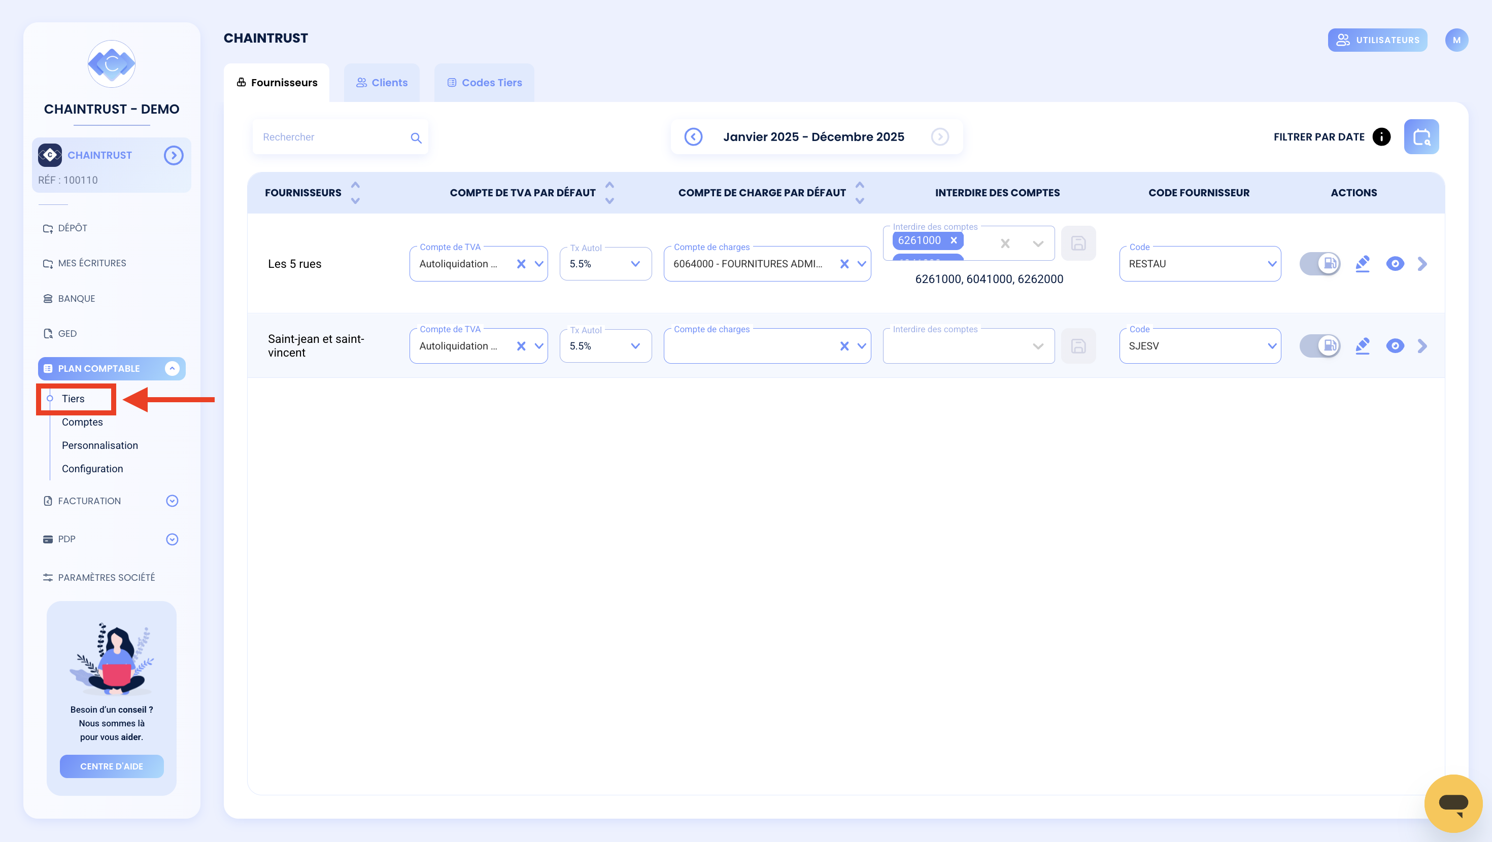Click the Chaintrust company arrow icon
The height and width of the screenshot is (842, 1492).
click(173, 155)
